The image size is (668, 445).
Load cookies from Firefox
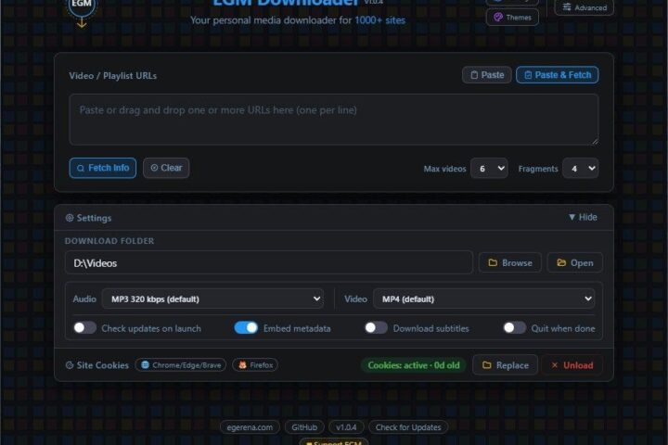tap(255, 365)
